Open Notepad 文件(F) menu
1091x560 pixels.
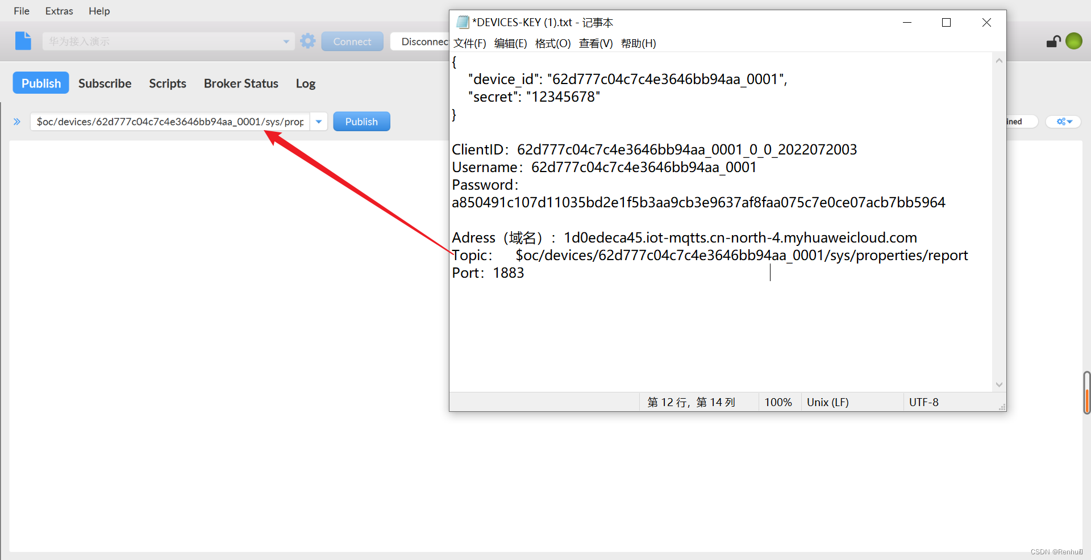pos(470,43)
